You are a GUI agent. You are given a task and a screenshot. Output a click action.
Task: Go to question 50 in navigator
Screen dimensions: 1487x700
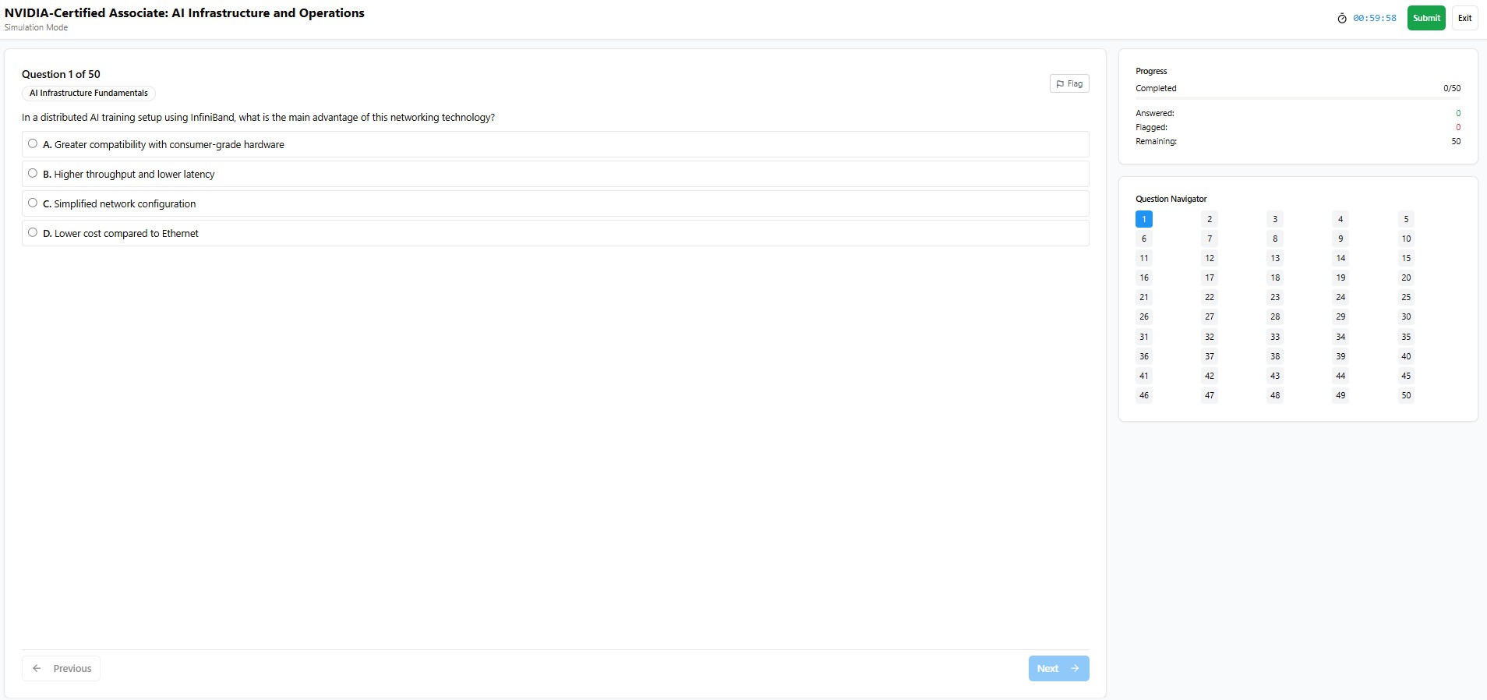[x=1405, y=395]
